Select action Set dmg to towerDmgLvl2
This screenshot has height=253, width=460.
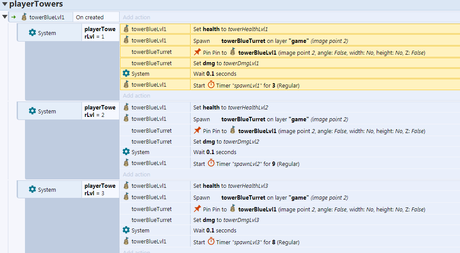pyautogui.click(x=226, y=141)
